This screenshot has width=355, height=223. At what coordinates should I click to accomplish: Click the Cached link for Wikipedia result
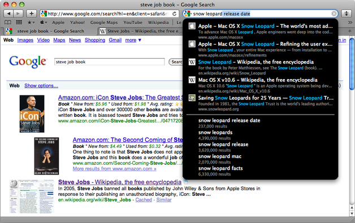pos(144,200)
